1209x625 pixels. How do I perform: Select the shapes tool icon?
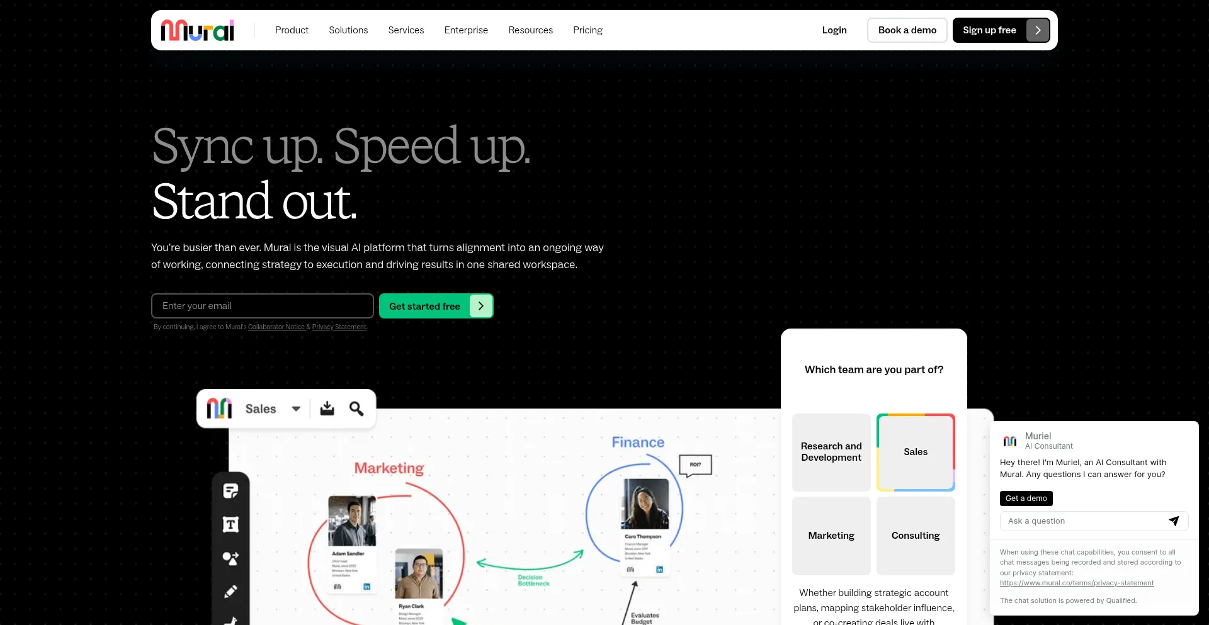[x=230, y=558]
